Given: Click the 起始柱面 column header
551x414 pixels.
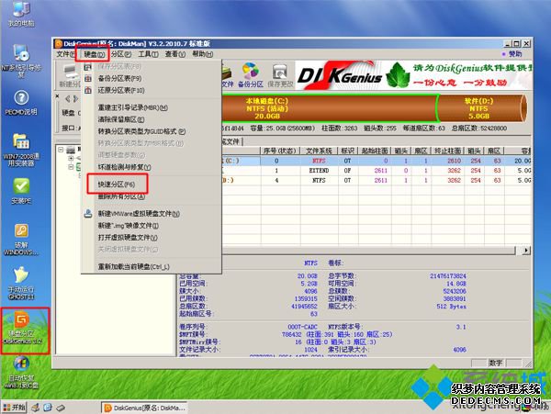Looking at the screenshot, I should (x=375, y=151).
